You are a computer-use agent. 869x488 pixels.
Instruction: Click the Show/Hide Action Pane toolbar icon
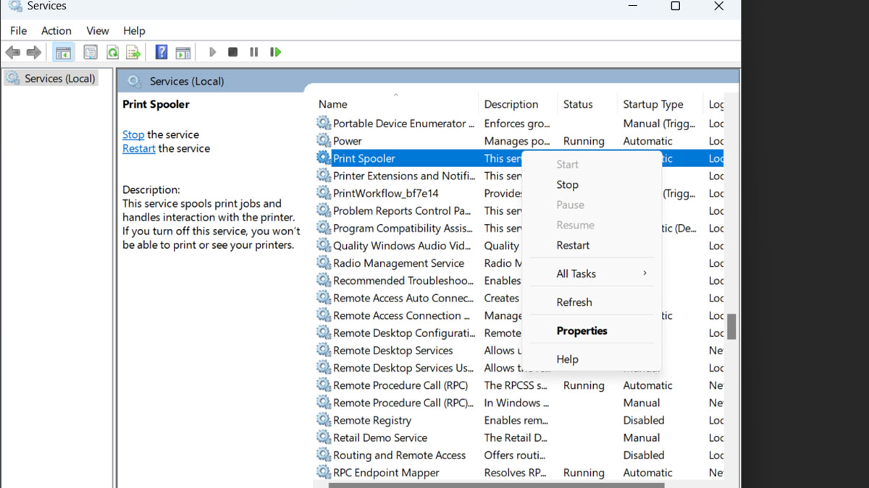[183, 52]
